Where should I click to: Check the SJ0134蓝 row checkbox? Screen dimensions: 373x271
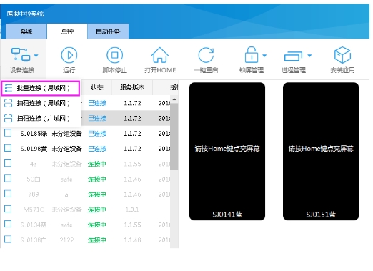(8, 224)
